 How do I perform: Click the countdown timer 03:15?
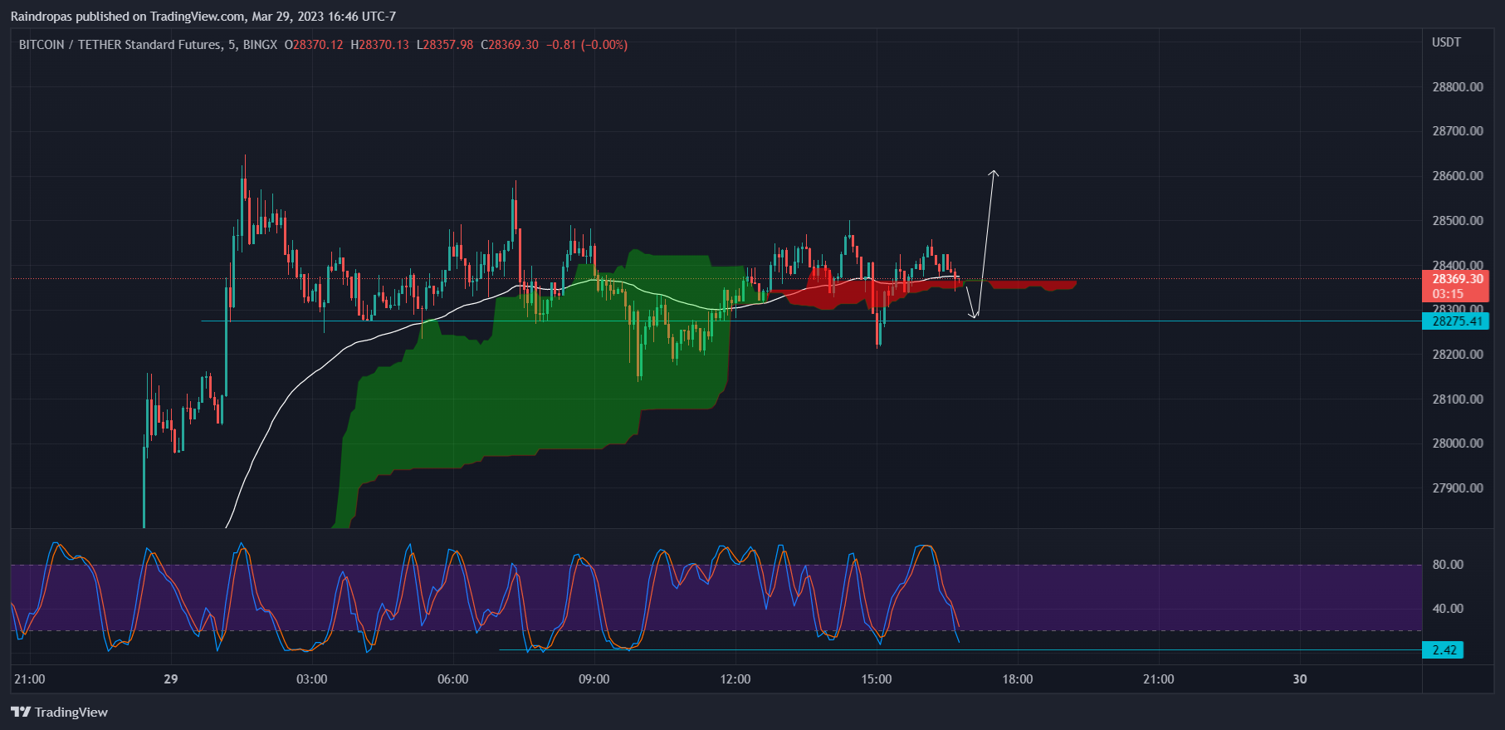point(1448,294)
